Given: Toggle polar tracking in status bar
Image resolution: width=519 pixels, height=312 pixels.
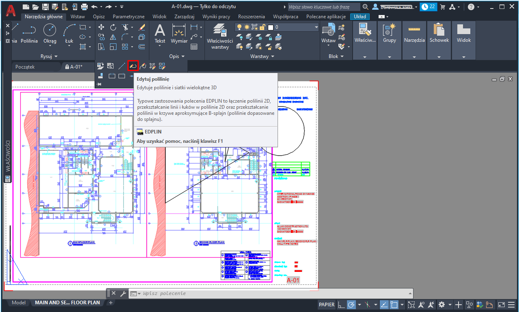Looking at the screenshot, I should 351,305.
